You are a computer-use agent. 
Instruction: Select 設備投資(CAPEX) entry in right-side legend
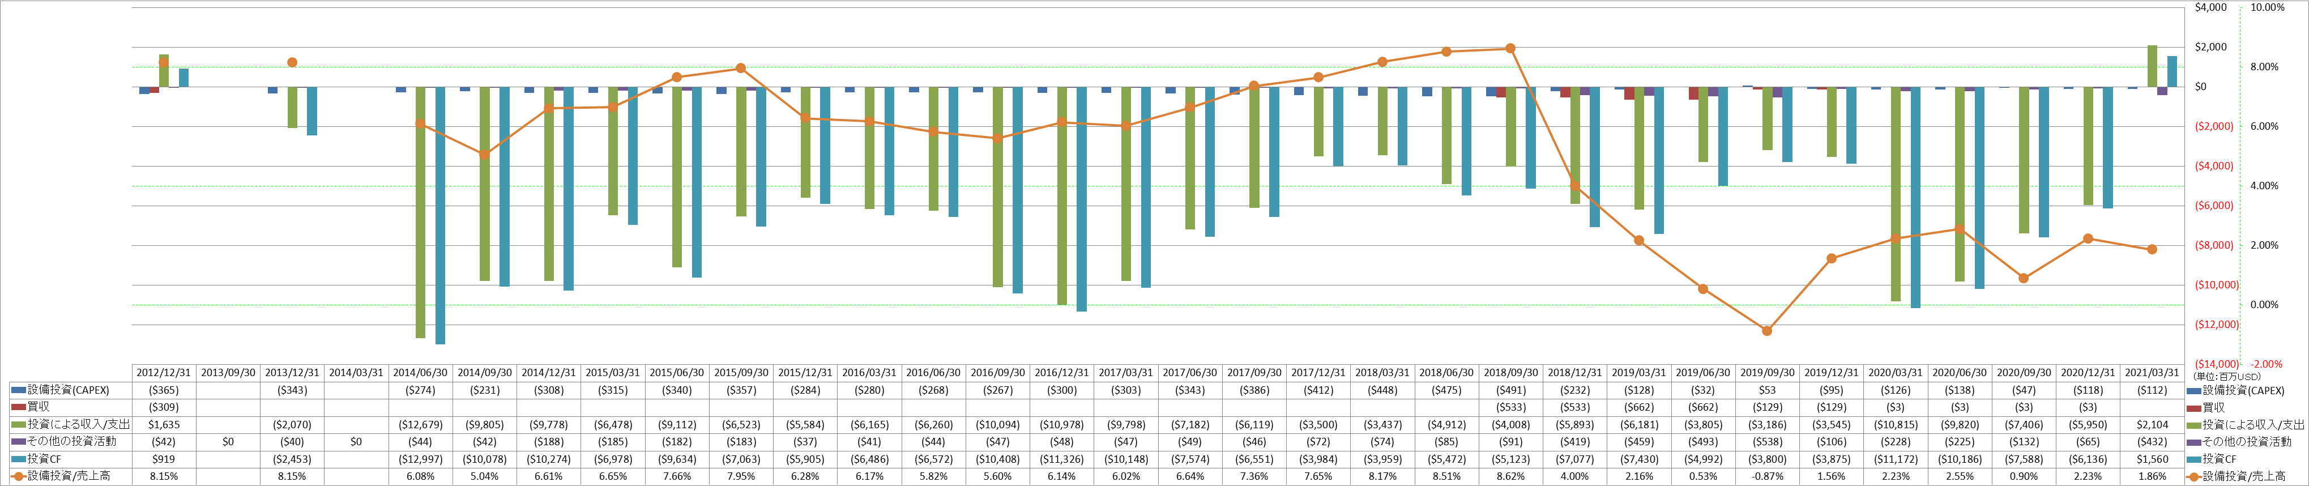click(x=2235, y=390)
